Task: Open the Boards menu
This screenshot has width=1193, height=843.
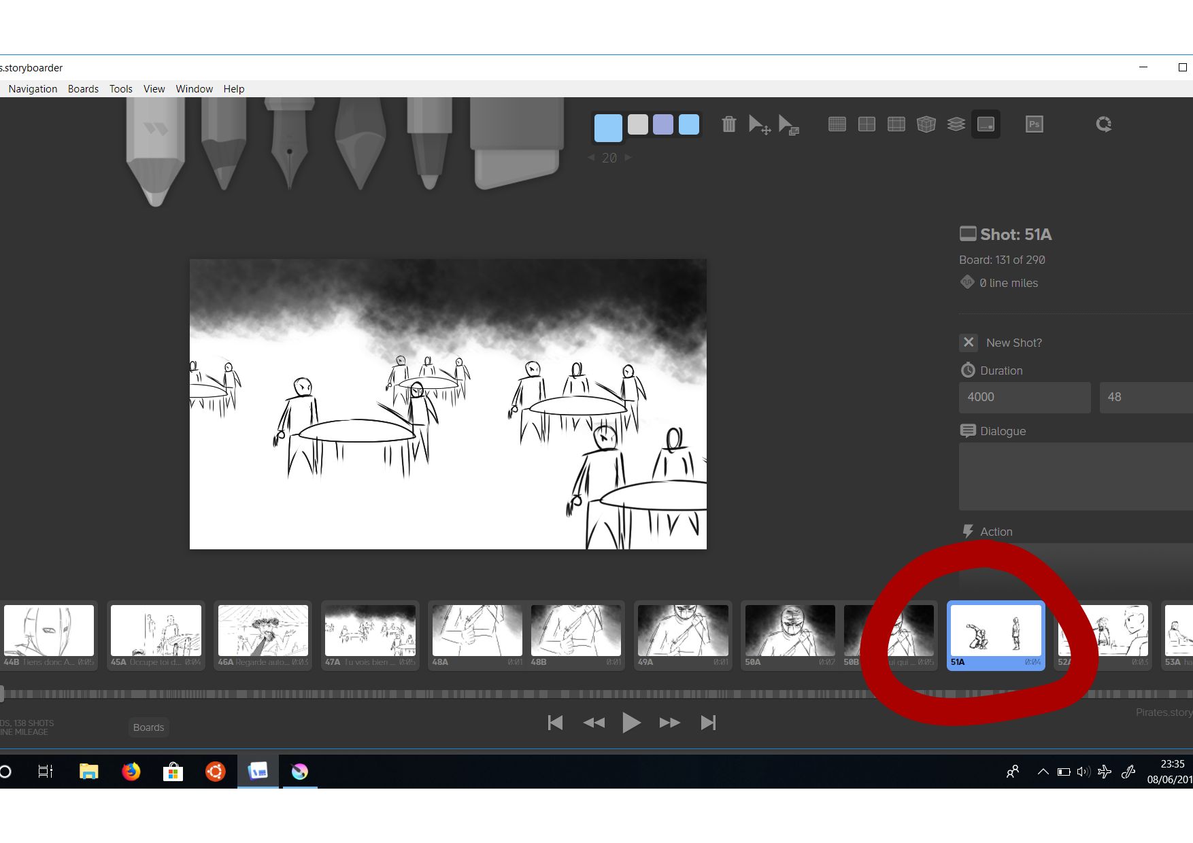Action: pyautogui.click(x=83, y=88)
